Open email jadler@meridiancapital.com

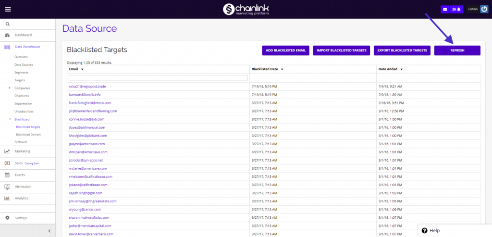(x=90, y=225)
